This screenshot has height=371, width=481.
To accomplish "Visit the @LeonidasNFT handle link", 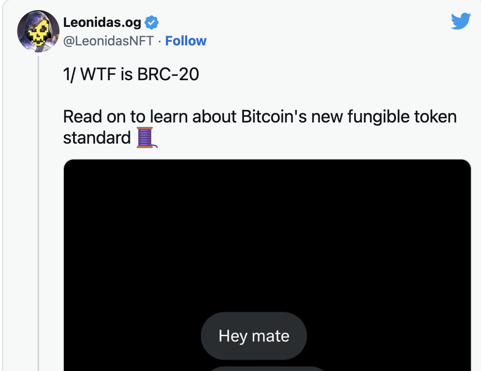I will [108, 41].
